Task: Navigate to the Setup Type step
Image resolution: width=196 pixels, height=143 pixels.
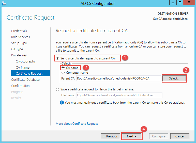Action: (19, 43)
